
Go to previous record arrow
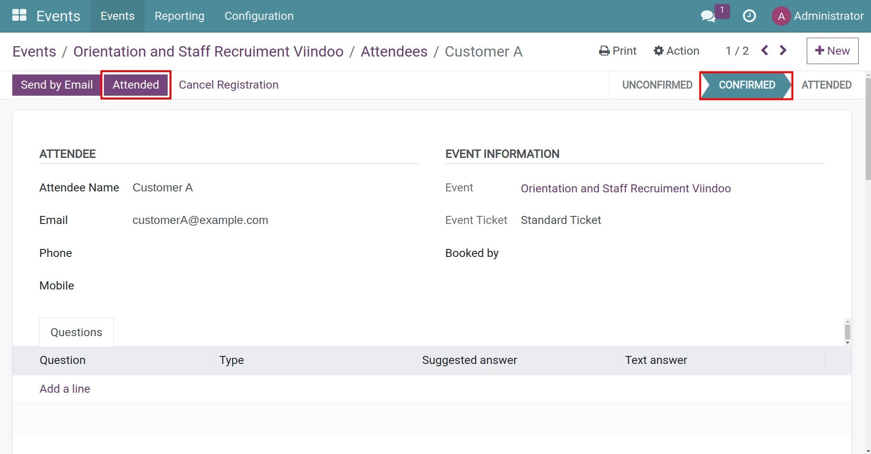point(765,50)
